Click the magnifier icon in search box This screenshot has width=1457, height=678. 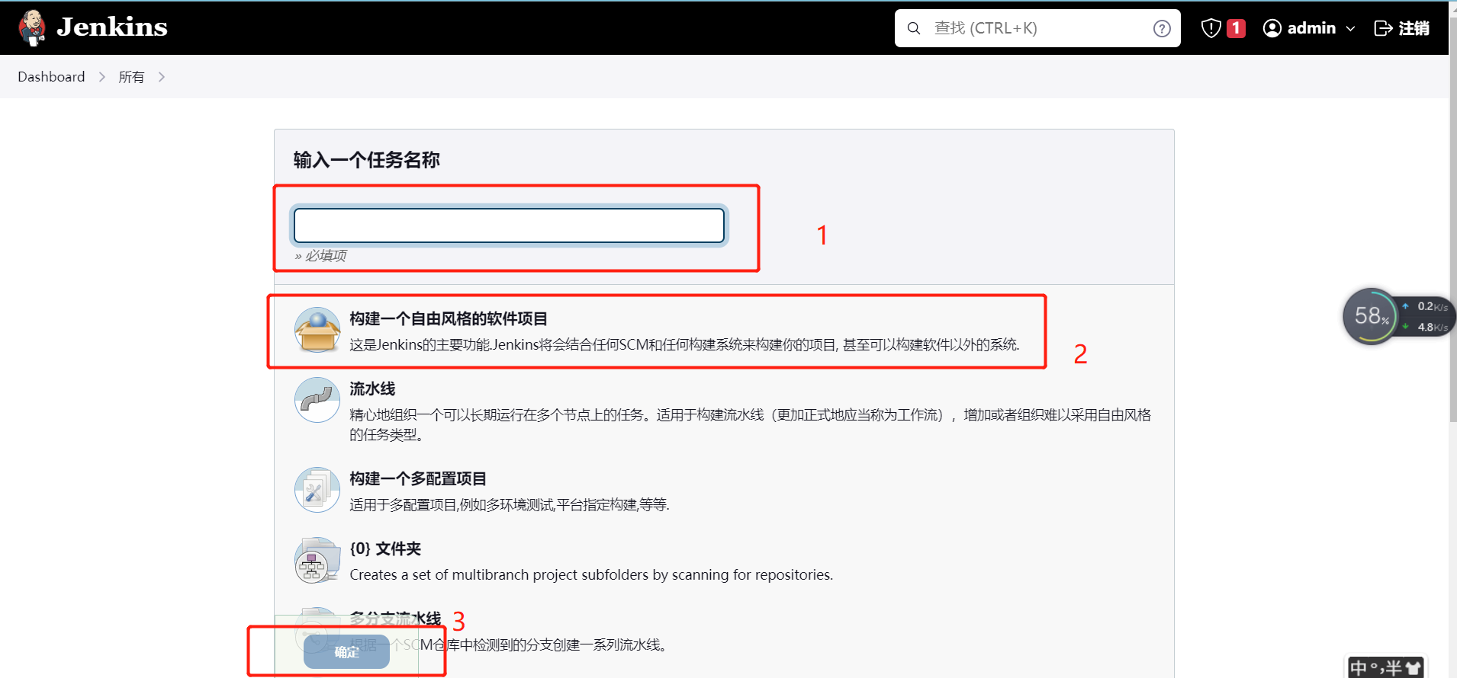913,28
